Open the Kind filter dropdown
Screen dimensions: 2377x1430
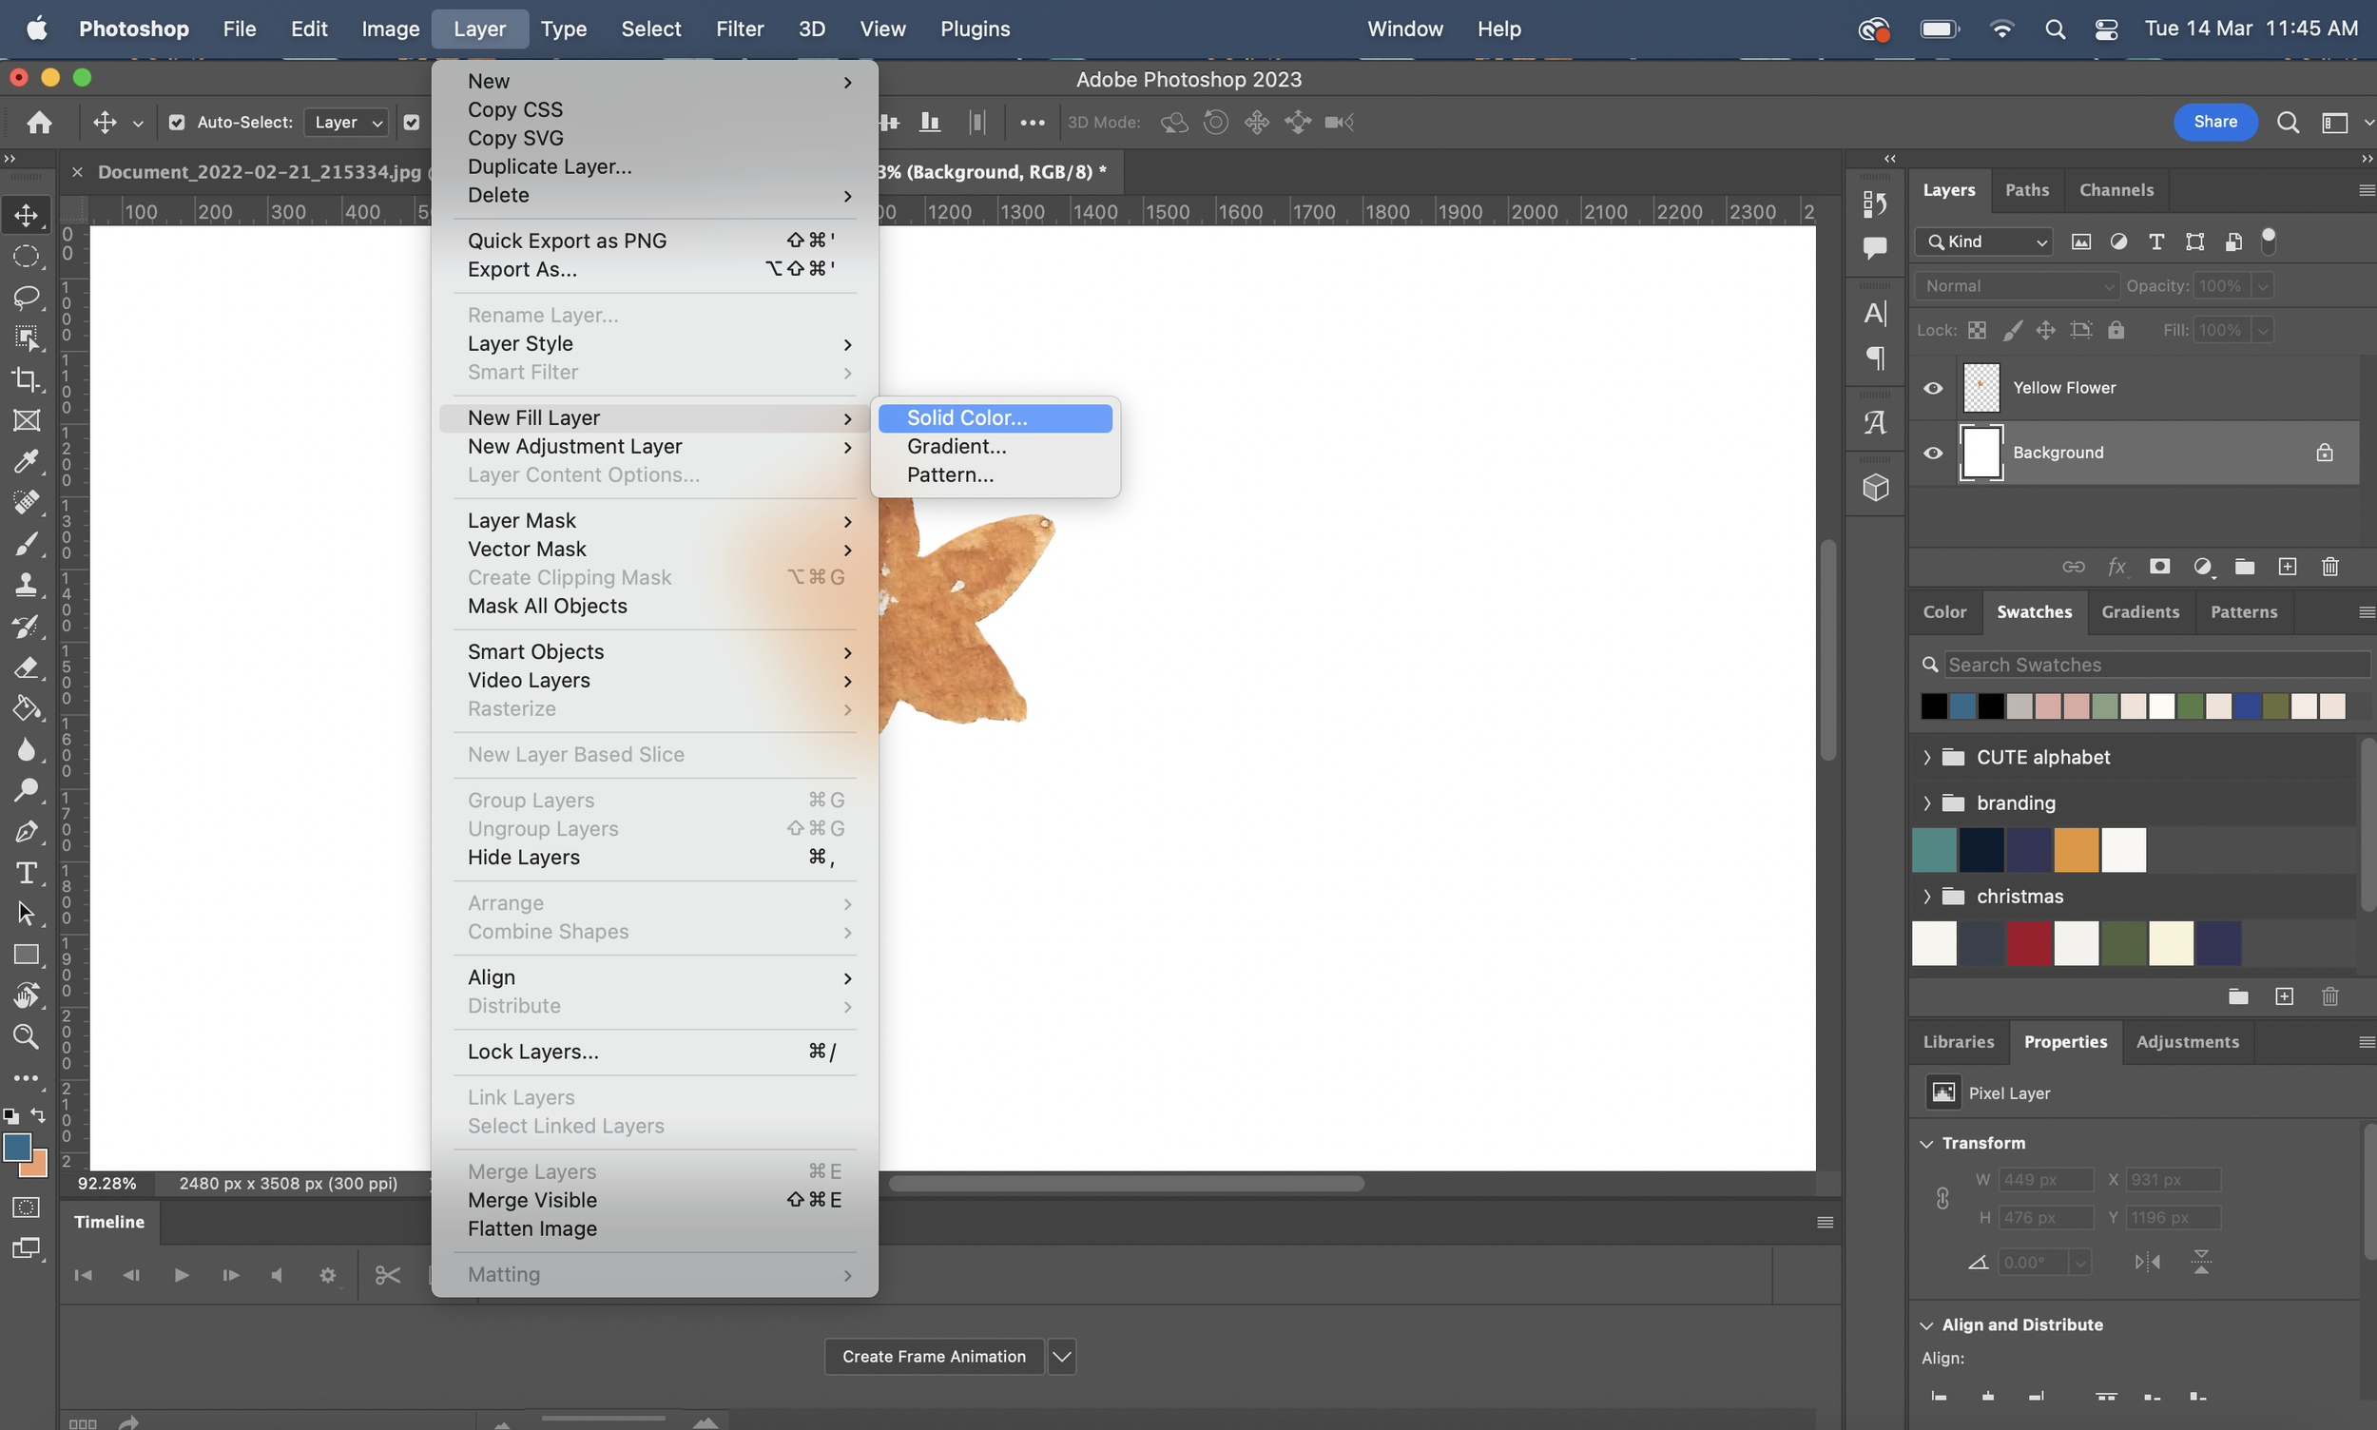click(1987, 242)
